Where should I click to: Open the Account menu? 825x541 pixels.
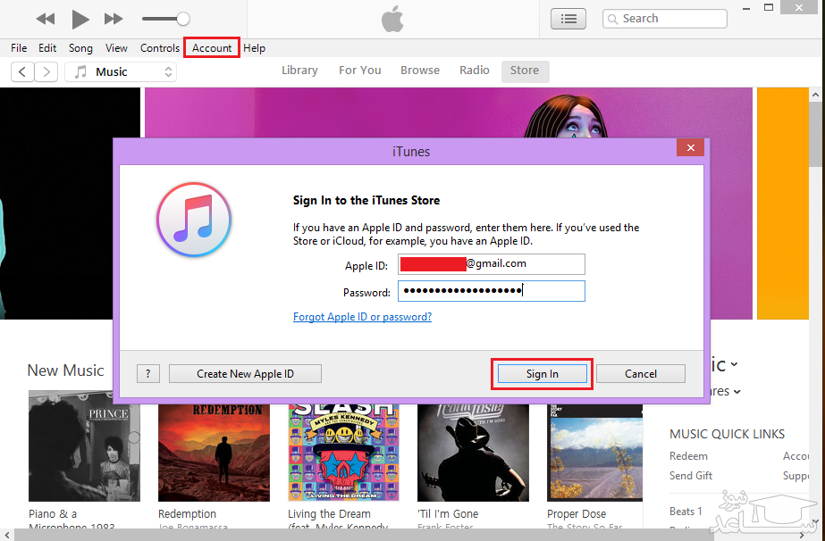tap(212, 48)
